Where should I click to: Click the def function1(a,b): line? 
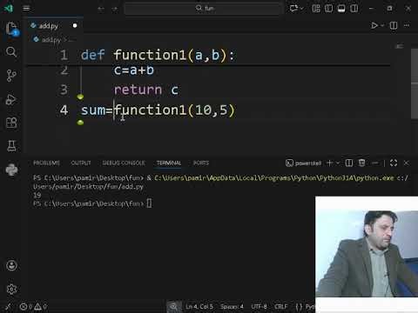point(158,55)
